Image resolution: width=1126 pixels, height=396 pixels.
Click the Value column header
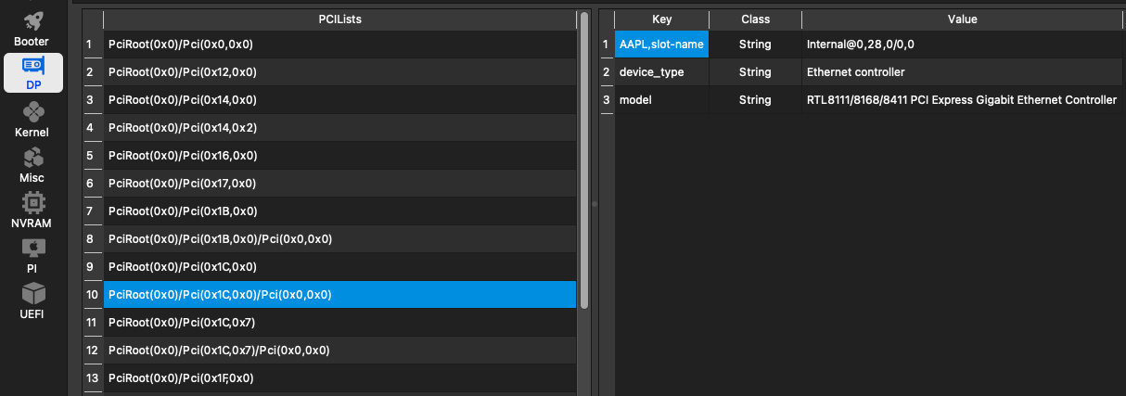tap(962, 19)
